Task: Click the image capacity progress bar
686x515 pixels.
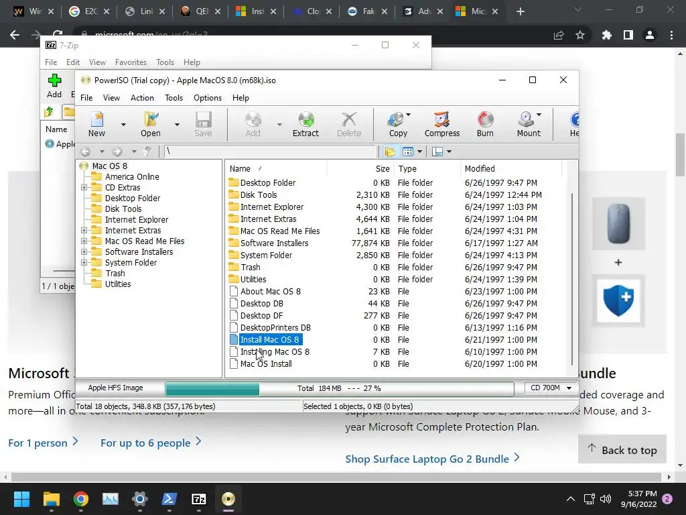Action: [x=339, y=388]
